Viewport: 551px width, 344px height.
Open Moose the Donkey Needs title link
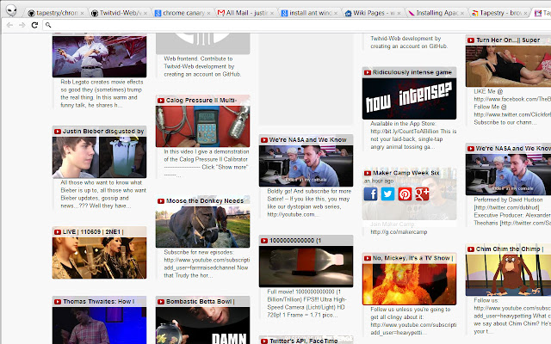(x=205, y=201)
